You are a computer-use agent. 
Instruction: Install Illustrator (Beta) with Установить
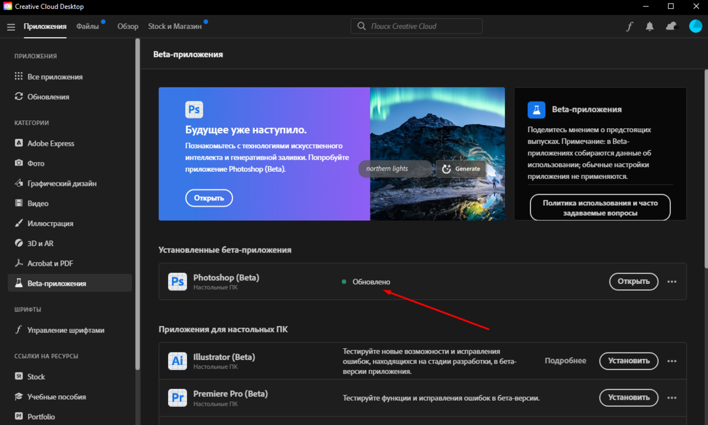629,361
